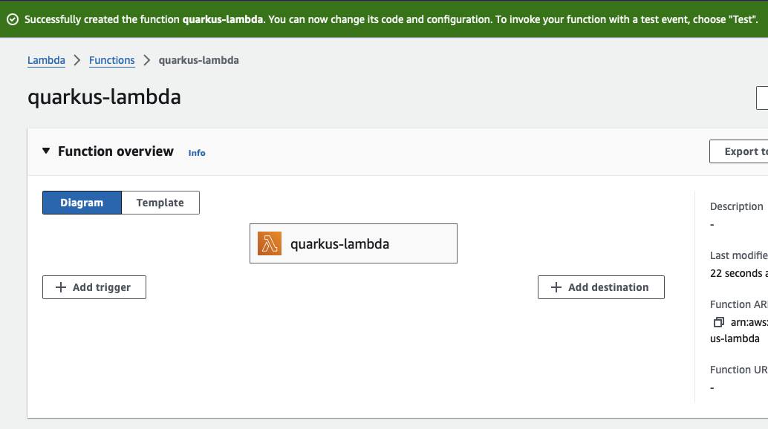Navigate to Functions via the breadcrumb
The width and height of the screenshot is (768, 429).
[111, 60]
